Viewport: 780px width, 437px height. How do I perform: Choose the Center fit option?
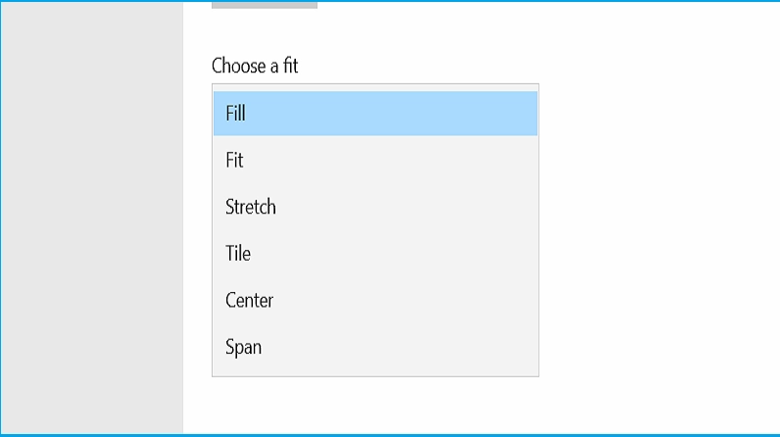(x=375, y=301)
